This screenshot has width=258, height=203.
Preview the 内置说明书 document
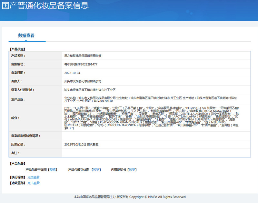click(x=132, y=169)
